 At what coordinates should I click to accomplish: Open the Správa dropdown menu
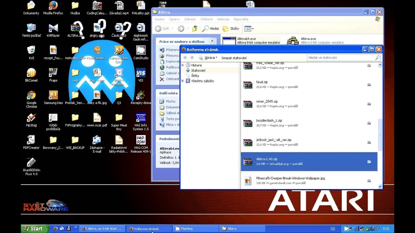click(x=208, y=58)
